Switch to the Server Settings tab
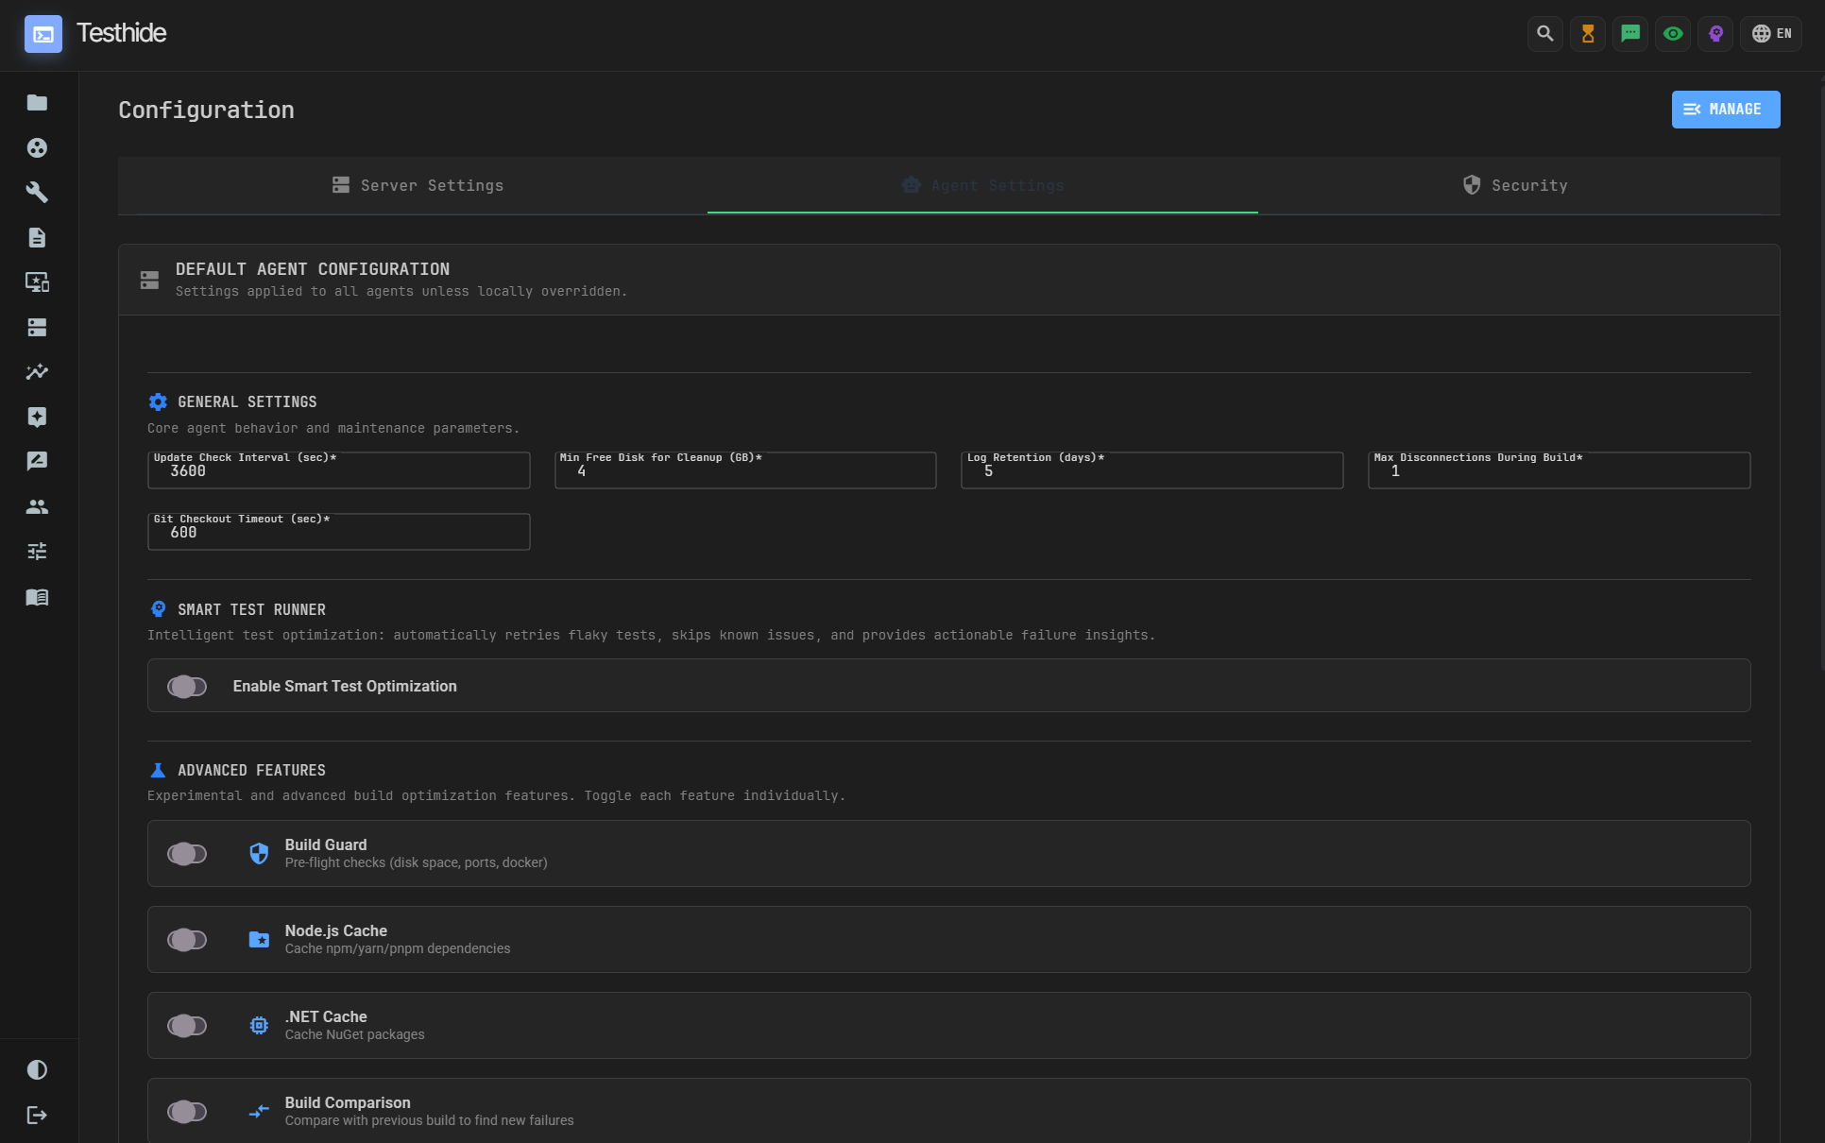The height and width of the screenshot is (1143, 1825). (x=418, y=185)
